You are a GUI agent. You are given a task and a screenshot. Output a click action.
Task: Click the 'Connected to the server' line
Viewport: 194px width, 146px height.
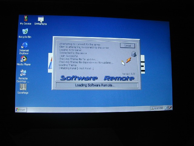pos(73,53)
